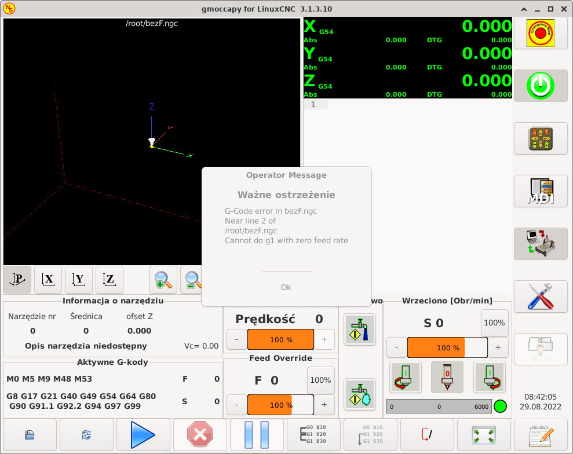Increase feed override with plus
573x454 pixels.
tap(324, 405)
